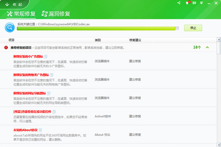Click 建议修复 in 小广告图标 row
221x147 pixels.
135,61
